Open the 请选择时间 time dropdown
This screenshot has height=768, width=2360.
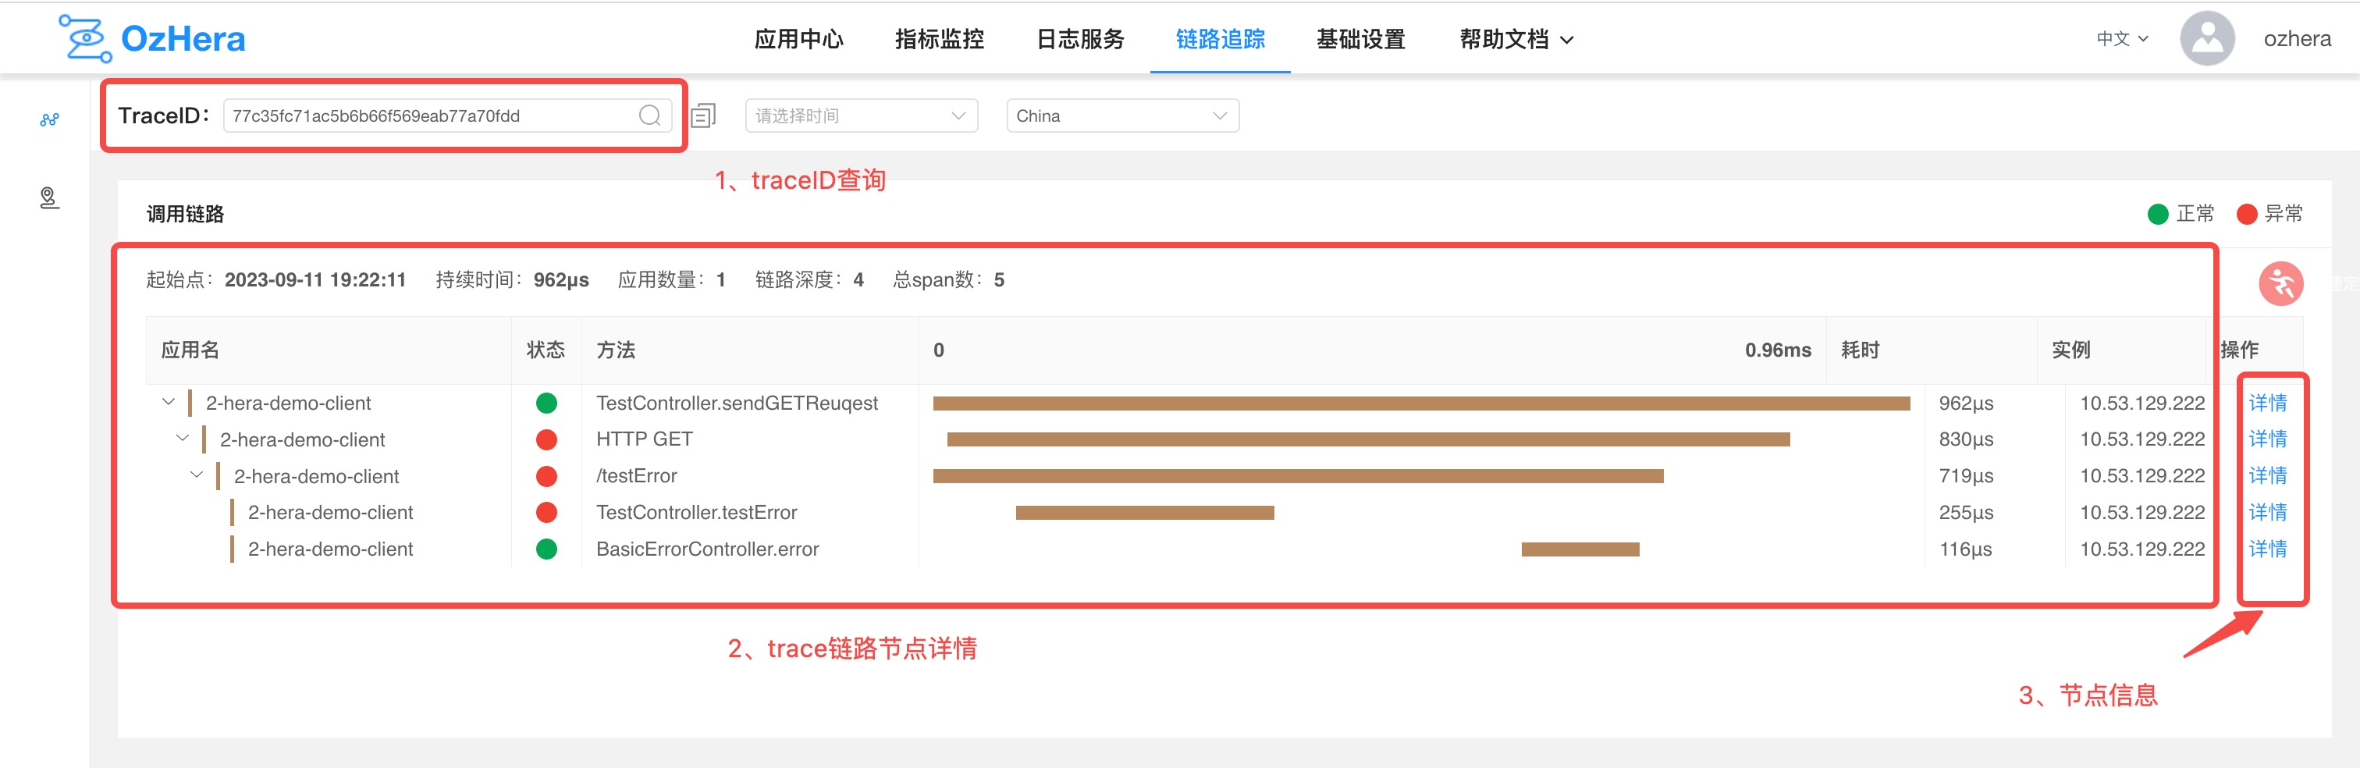pos(861,116)
